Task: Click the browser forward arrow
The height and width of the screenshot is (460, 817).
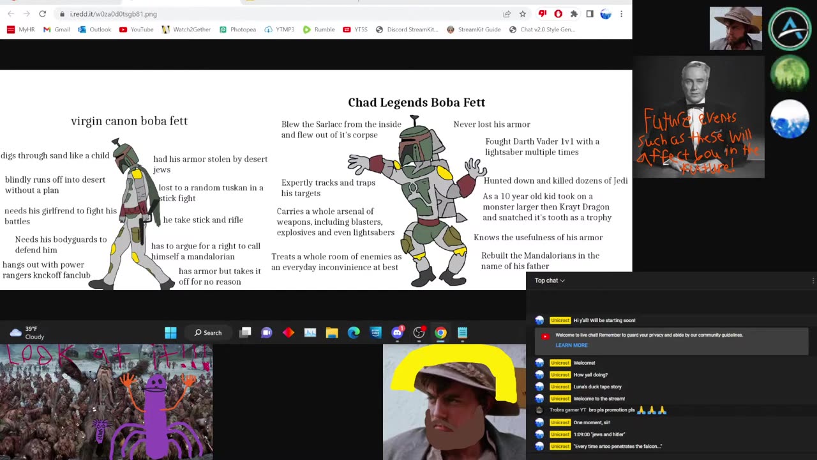Action: [26, 14]
